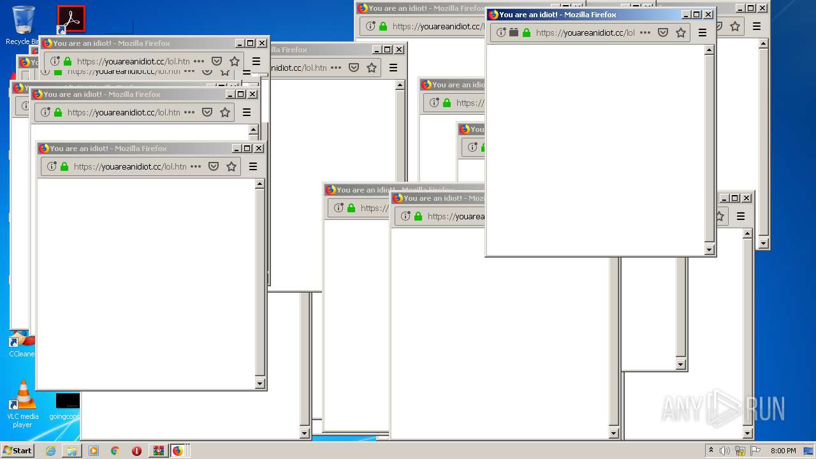Click the Pocket icon in the left window beside the Adobe icon

click(x=217, y=61)
